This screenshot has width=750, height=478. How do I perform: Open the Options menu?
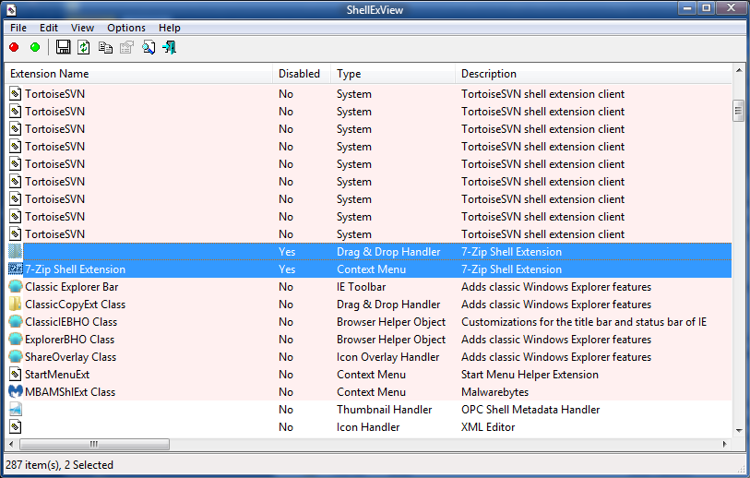[x=126, y=28]
